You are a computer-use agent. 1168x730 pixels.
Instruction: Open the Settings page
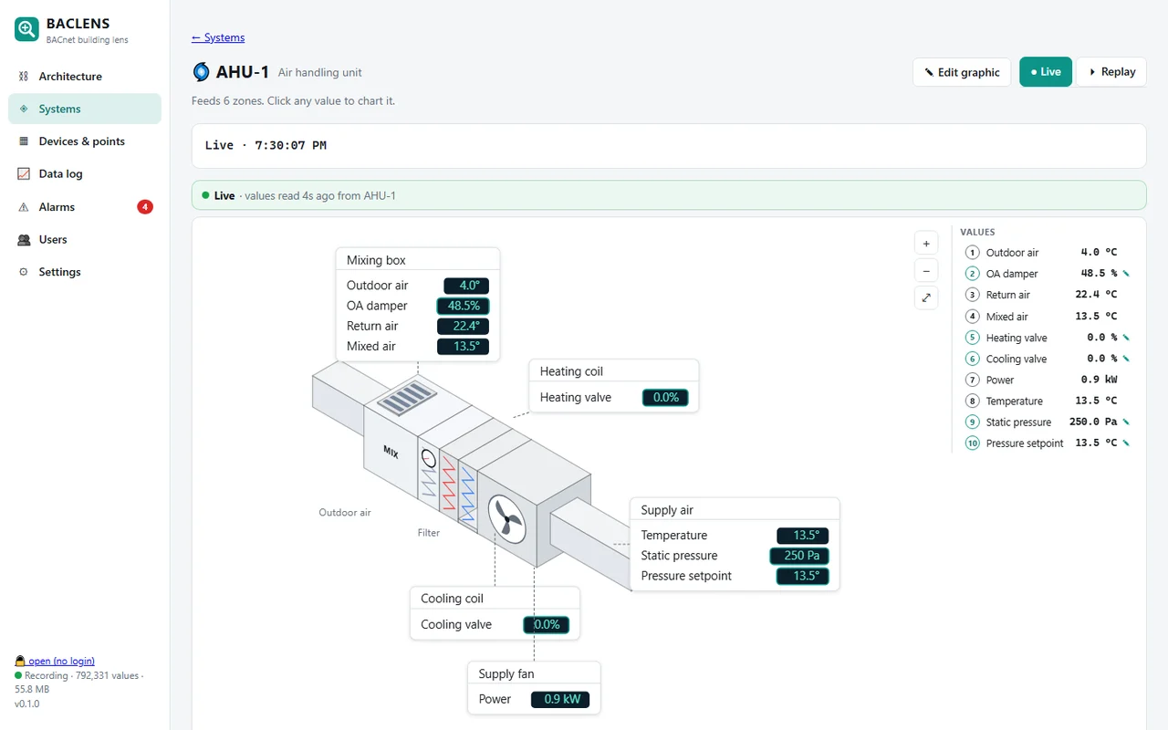click(85, 272)
